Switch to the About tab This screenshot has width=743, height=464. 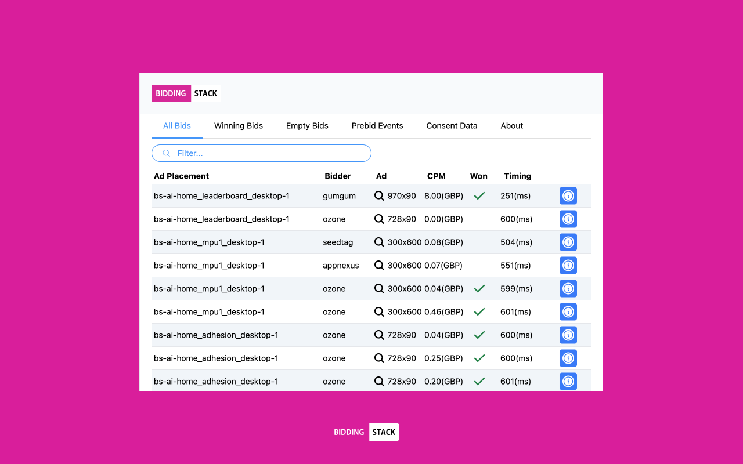pyautogui.click(x=511, y=125)
